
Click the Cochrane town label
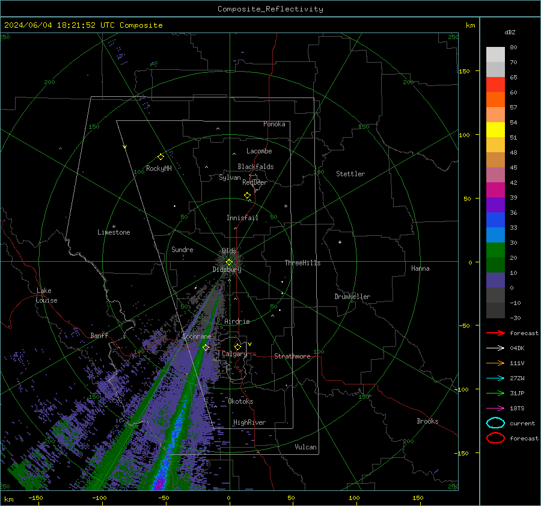click(197, 336)
